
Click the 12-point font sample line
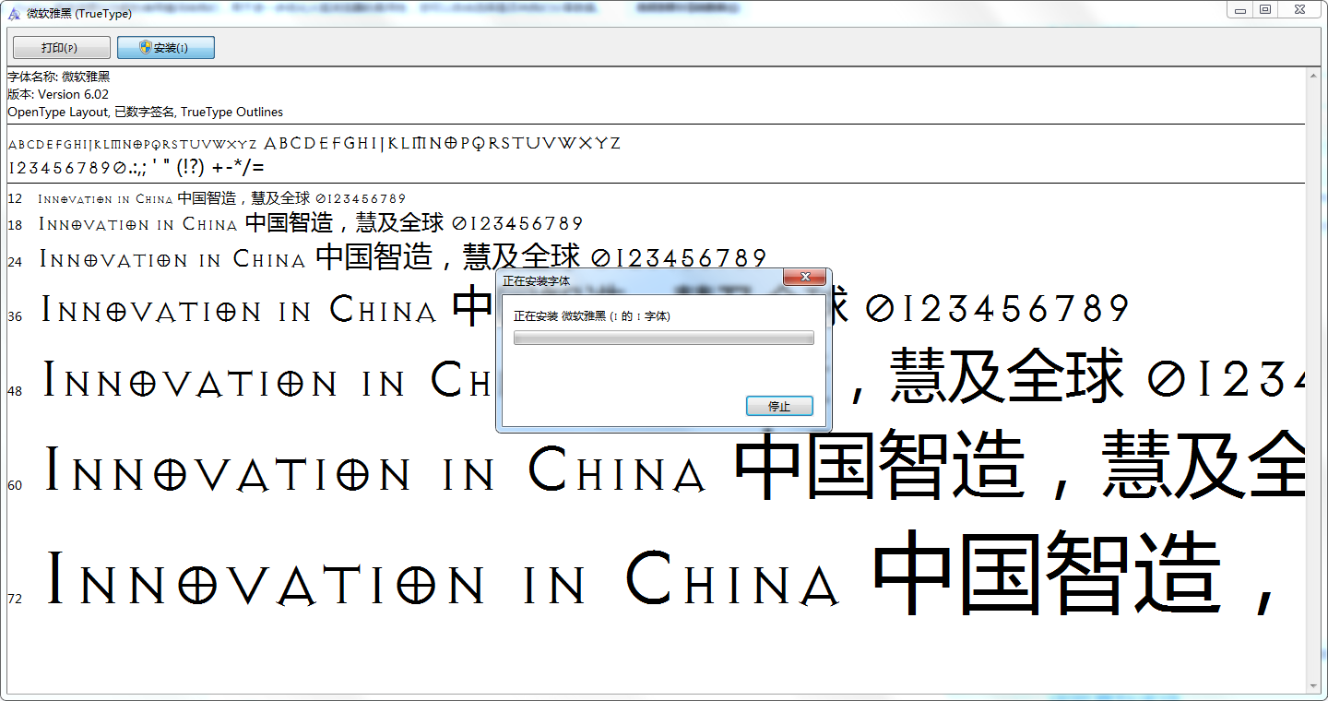point(221,198)
